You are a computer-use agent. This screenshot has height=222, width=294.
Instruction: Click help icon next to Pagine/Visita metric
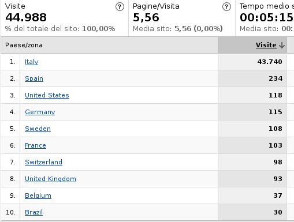click(226, 7)
